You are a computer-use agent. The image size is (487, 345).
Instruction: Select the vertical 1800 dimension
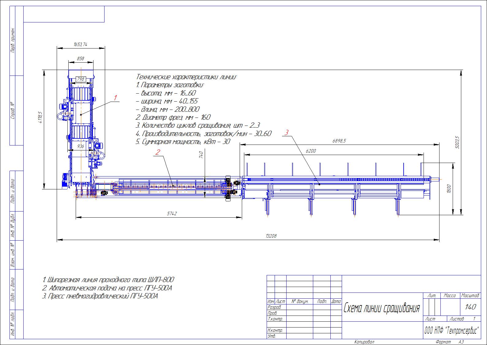tap(449, 188)
